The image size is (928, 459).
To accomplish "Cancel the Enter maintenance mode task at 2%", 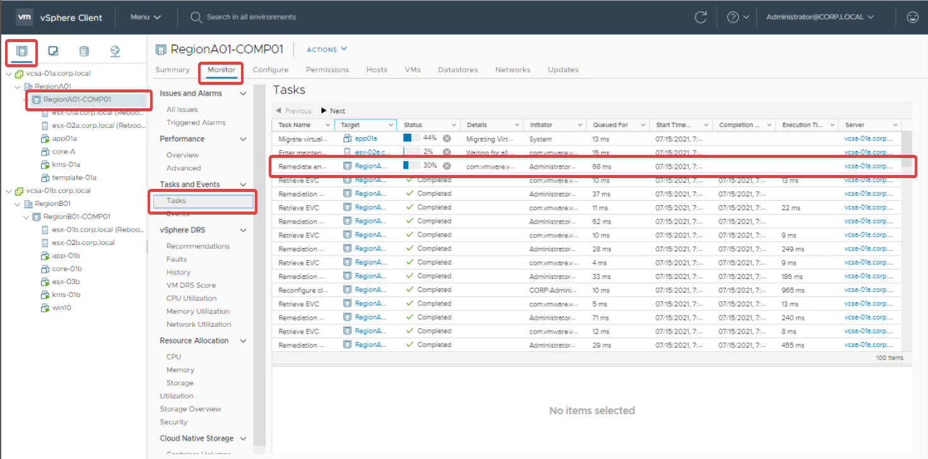I will point(447,152).
